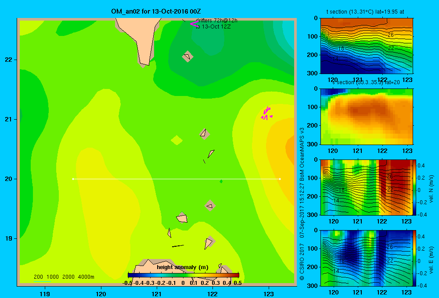Open the salinity section panel
This screenshot has width=439, height=298.
[x=367, y=117]
